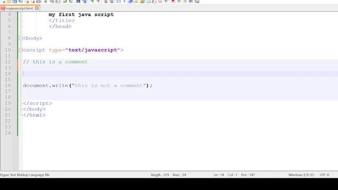
Task: Click the opening <body> tag text
Action: [x=33, y=38]
